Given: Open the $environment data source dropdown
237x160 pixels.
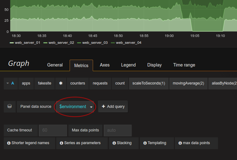Looking at the screenshot, I should pos(76,107).
